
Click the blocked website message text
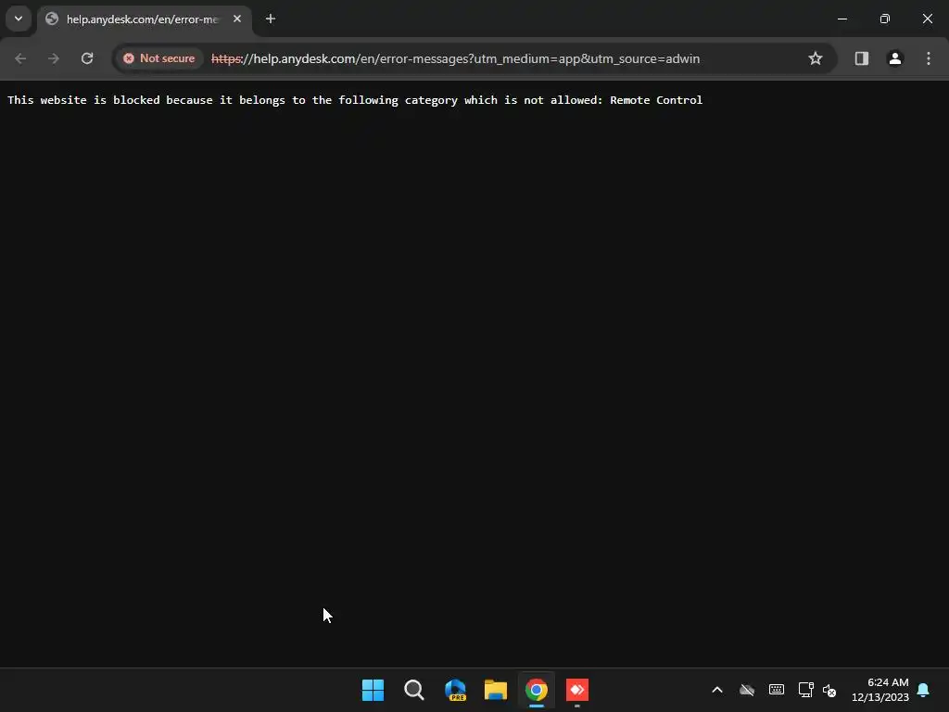coord(355,100)
